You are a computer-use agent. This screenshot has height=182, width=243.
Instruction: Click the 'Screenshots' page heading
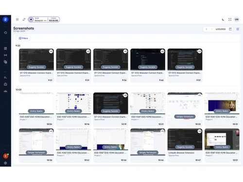click(24, 28)
